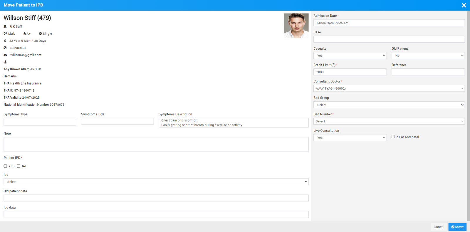Enable the Is For Antenatal checkbox

[x=393, y=137]
